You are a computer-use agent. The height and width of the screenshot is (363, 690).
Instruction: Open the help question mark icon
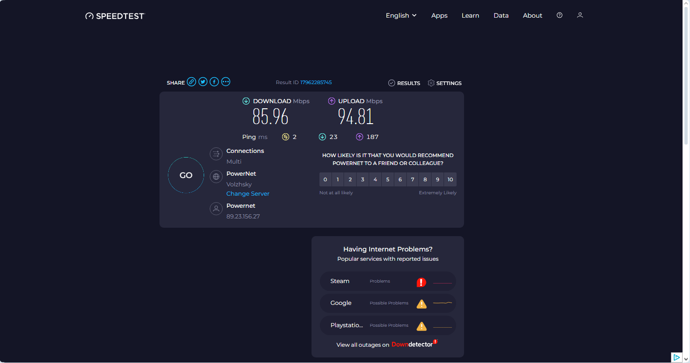point(559,15)
